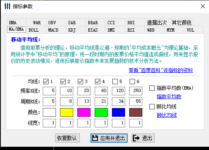Open the OBV tab
Viewport: 209px width, 150px height.
coord(56,23)
